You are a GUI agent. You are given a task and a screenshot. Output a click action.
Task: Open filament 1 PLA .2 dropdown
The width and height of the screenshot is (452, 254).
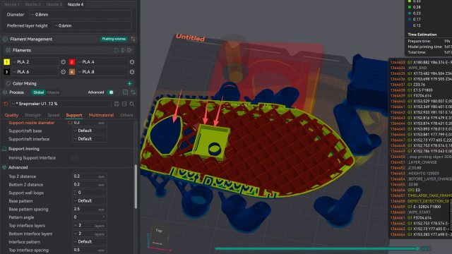[x=35, y=62]
